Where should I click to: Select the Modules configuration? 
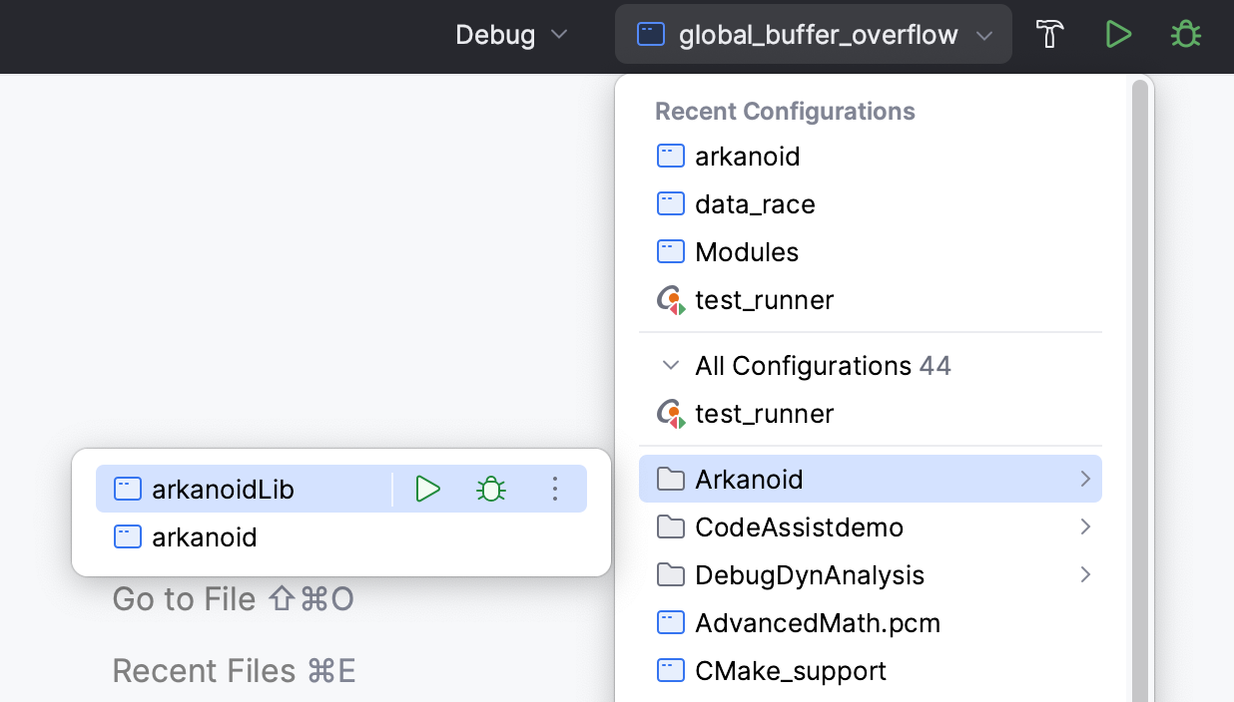pos(747,251)
